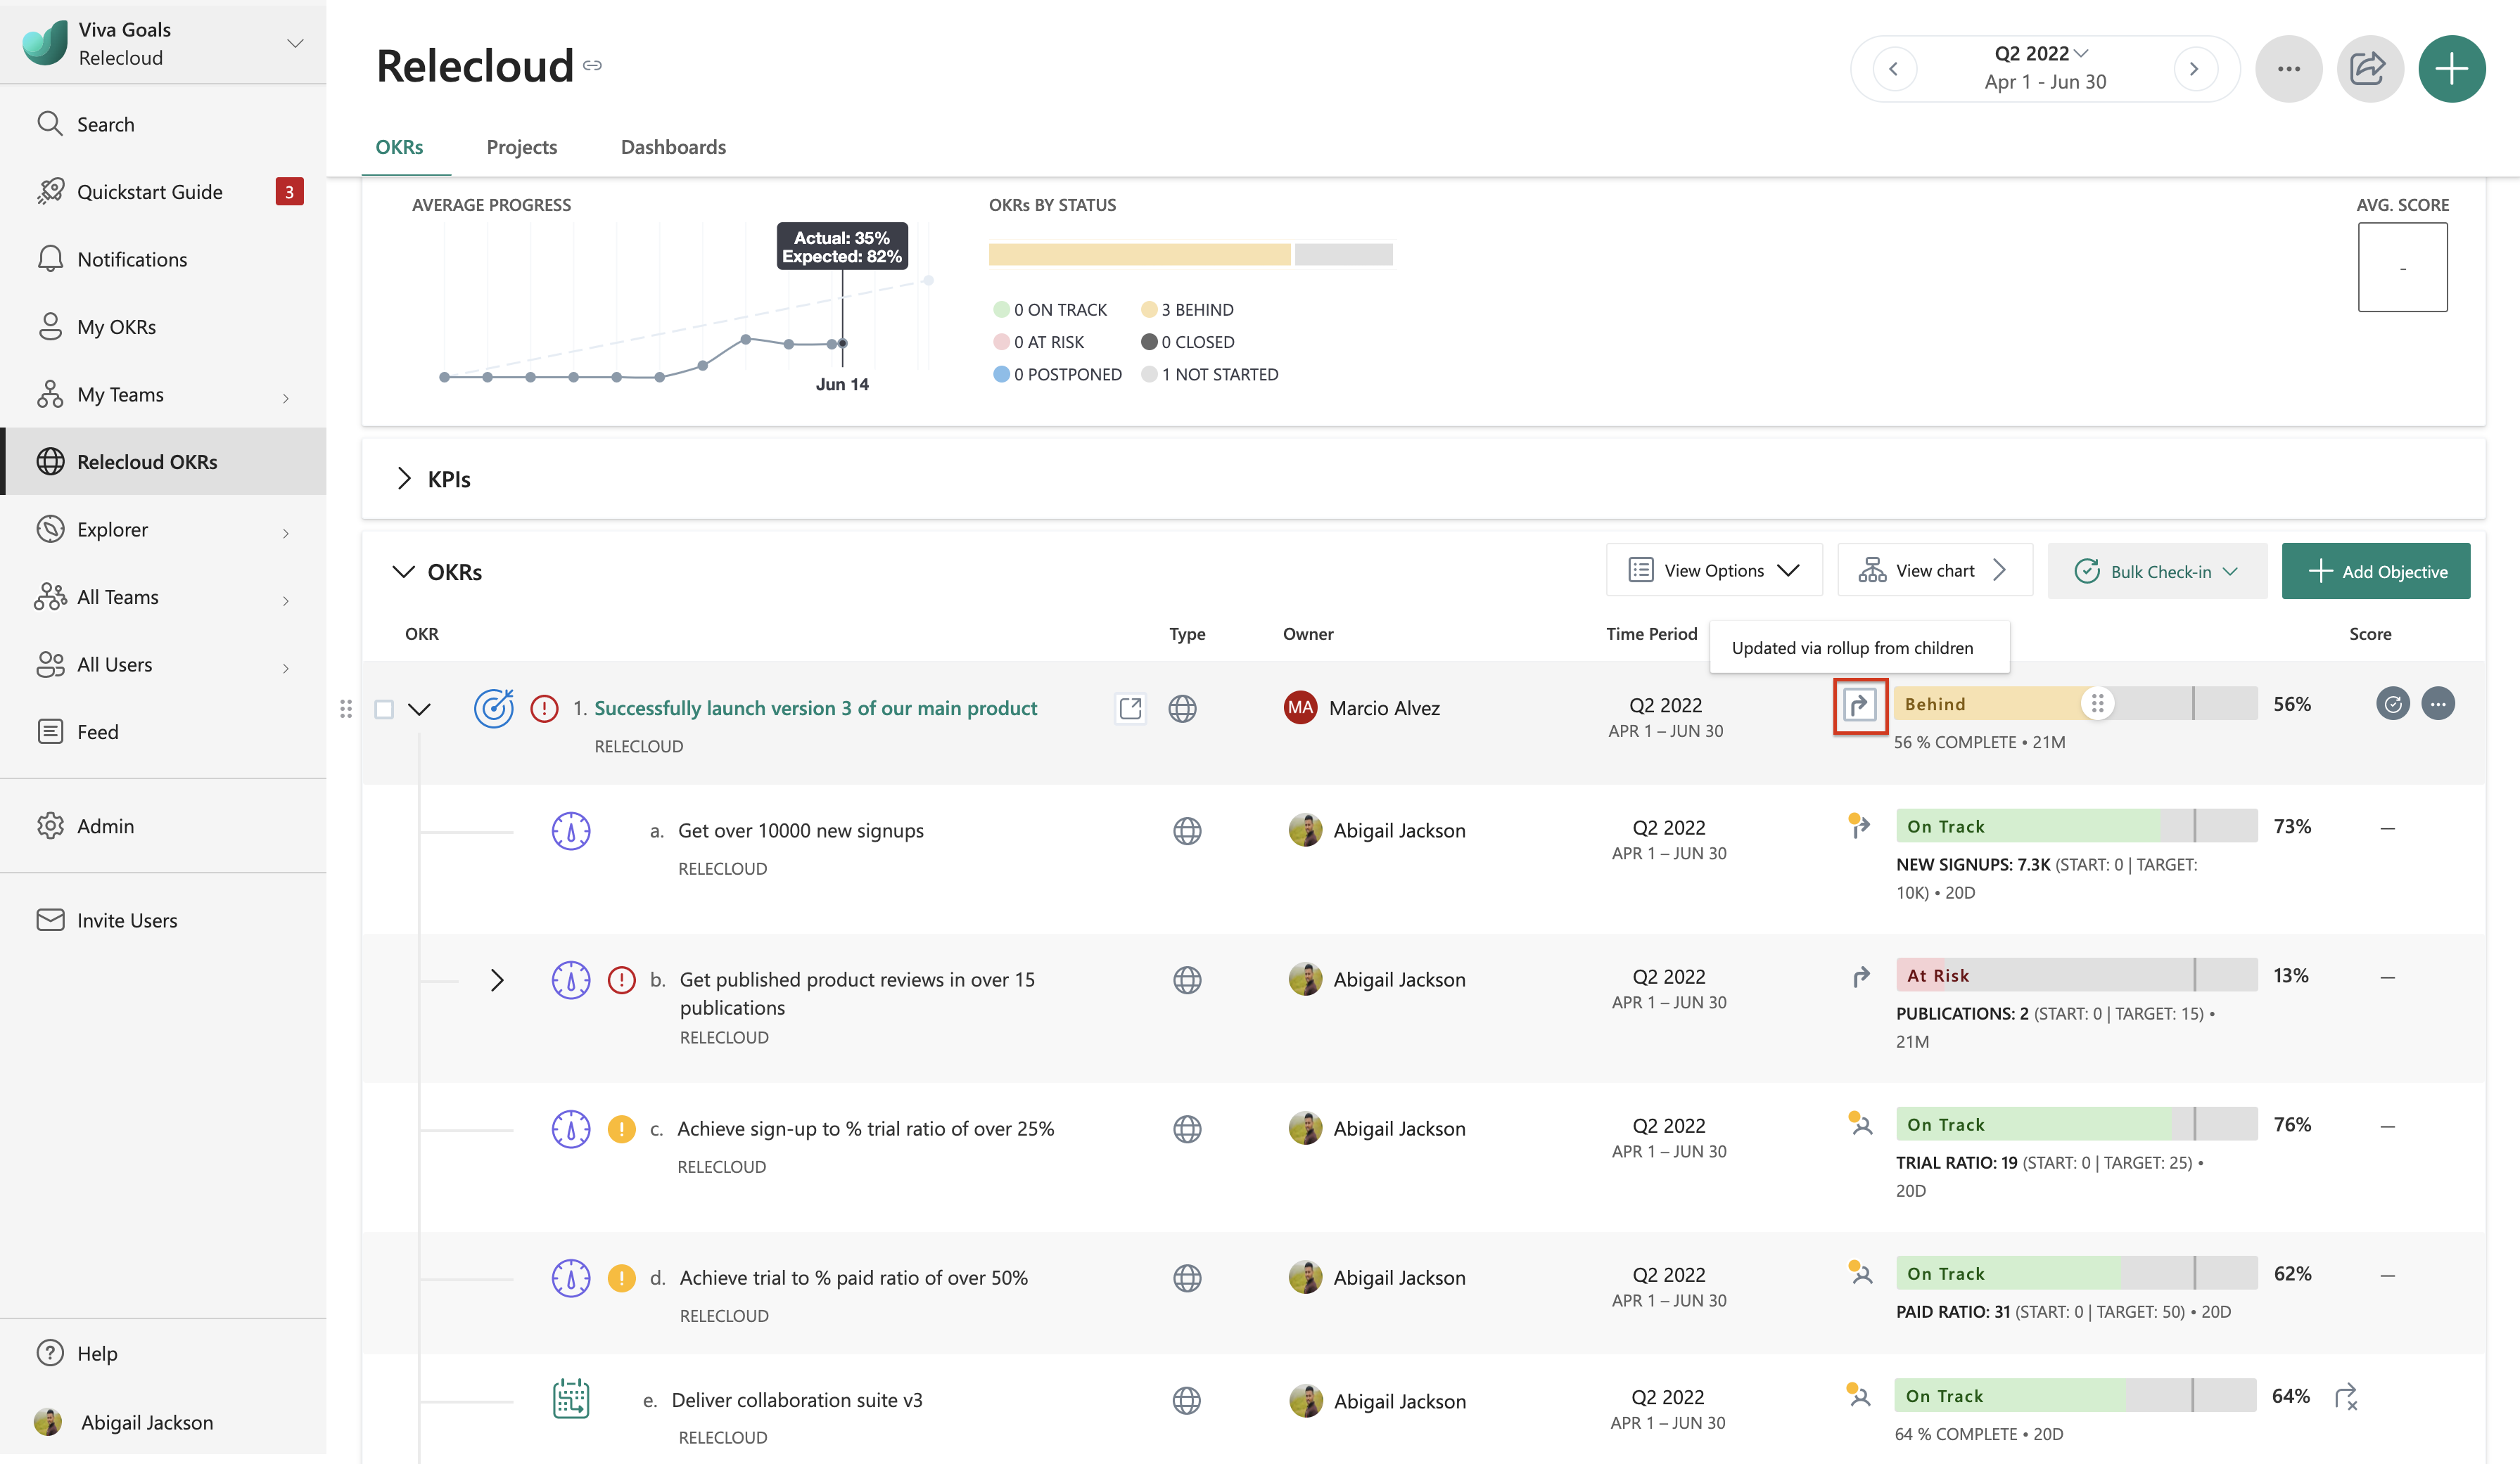The height and width of the screenshot is (1464, 2520).
Task: Click the Add Objective button
Action: coord(2375,572)
